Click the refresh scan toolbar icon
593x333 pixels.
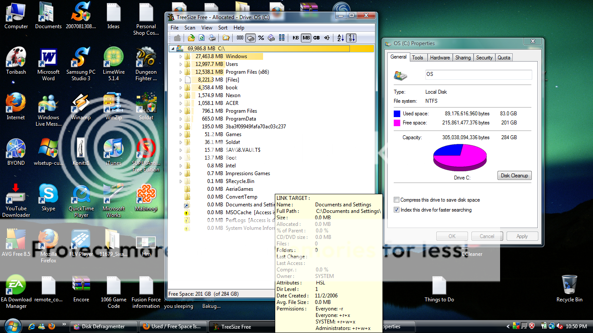201,38
